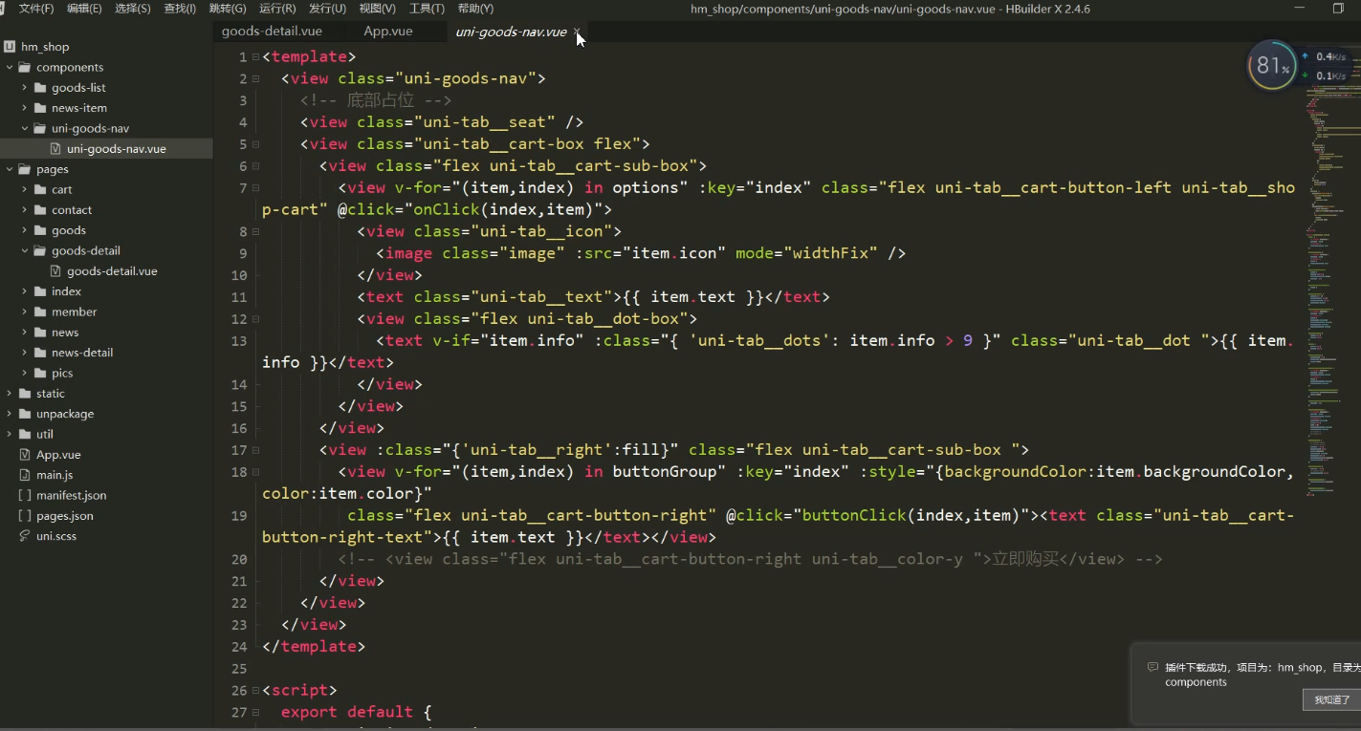Open the 查找(I) menu

pyautogui.click(x=180, y=9)
